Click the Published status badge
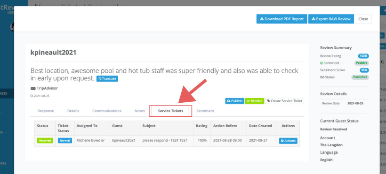The image size is (386, 174). [x=360, y=77]
